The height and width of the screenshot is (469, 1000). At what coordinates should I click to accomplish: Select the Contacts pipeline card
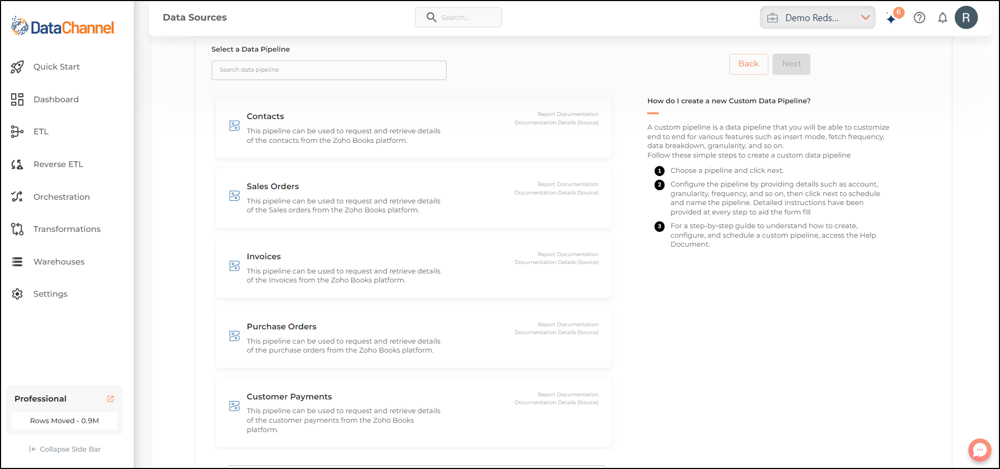click(413, 128)
